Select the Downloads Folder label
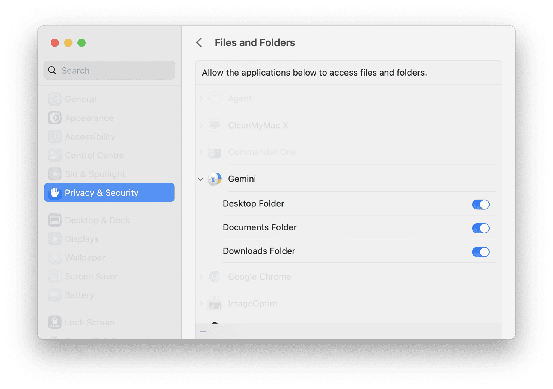 [x=259, y=251]
